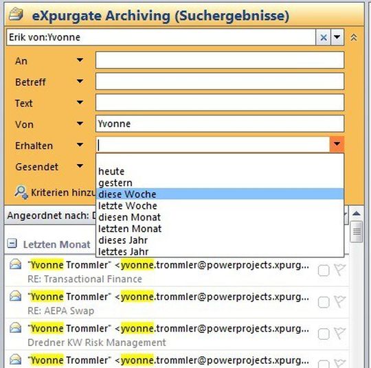Select diesen Monat from the date list
The height and width of the screenshot is (368, 371).
pos(220,217)
